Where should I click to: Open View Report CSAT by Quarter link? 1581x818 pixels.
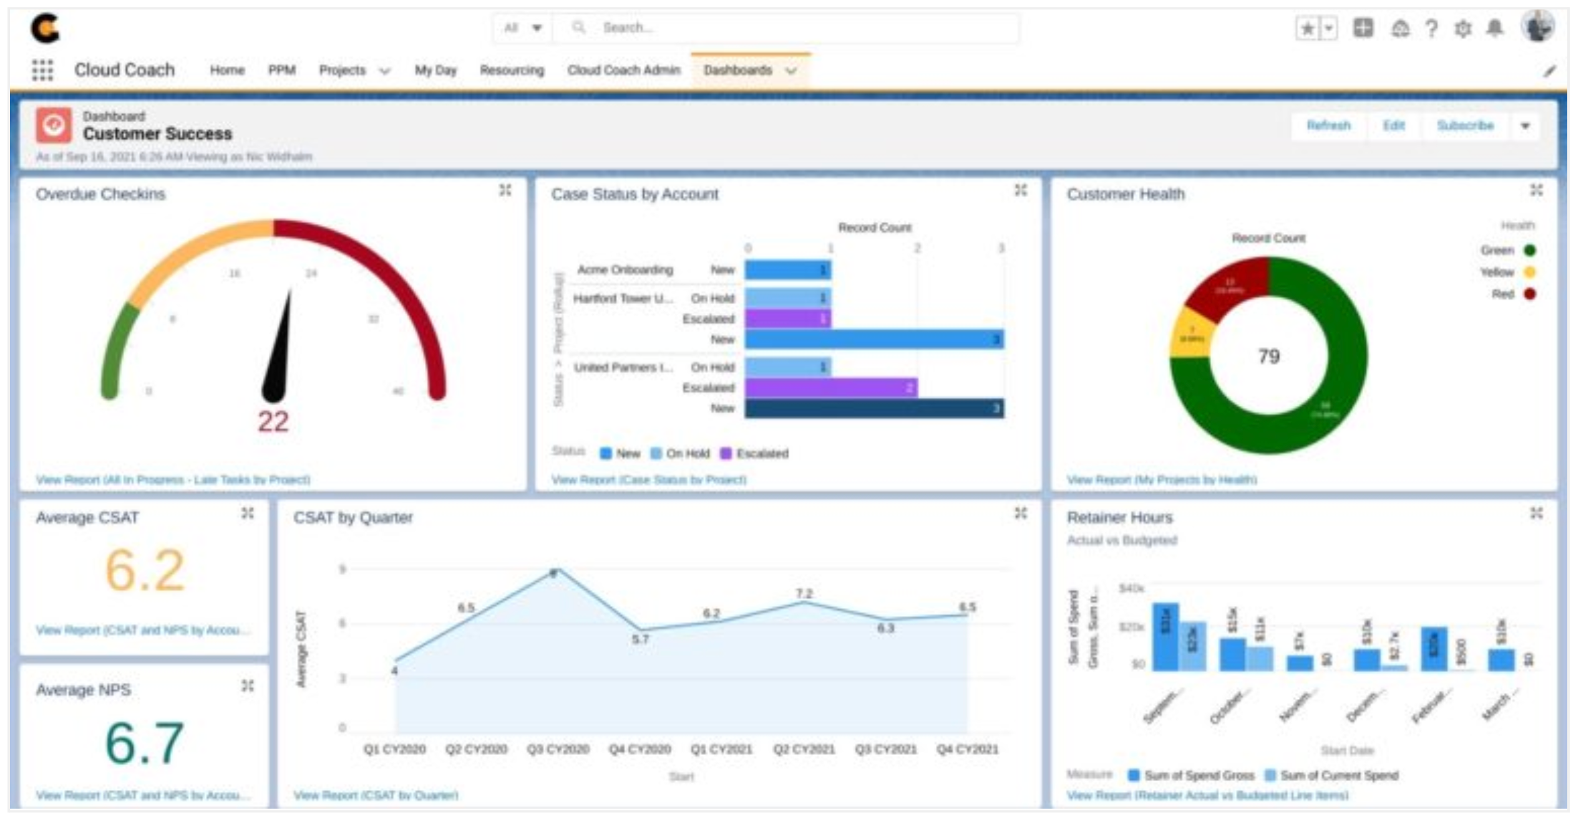(x=376, y=795)
